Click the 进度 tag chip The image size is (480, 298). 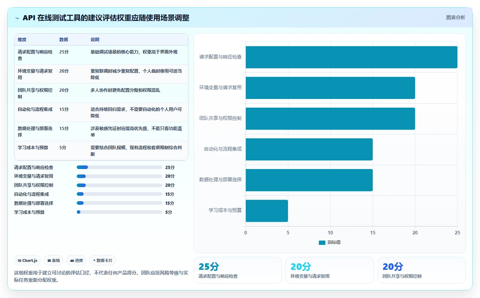(76, 260)
